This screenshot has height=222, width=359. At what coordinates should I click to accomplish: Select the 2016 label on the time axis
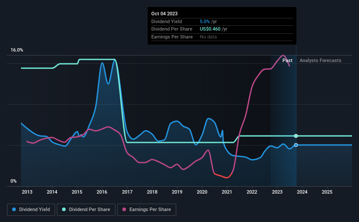(102, 192)
